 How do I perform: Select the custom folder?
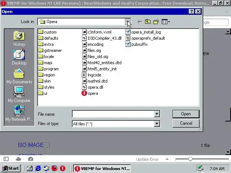point(47,32)
